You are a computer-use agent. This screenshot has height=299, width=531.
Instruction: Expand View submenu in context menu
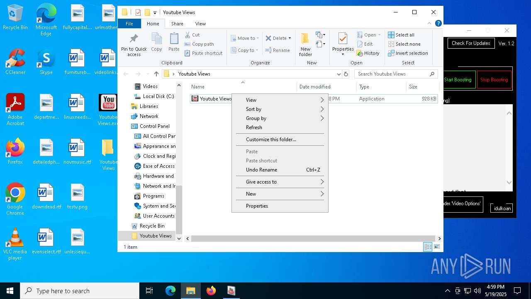click(280, 100)
